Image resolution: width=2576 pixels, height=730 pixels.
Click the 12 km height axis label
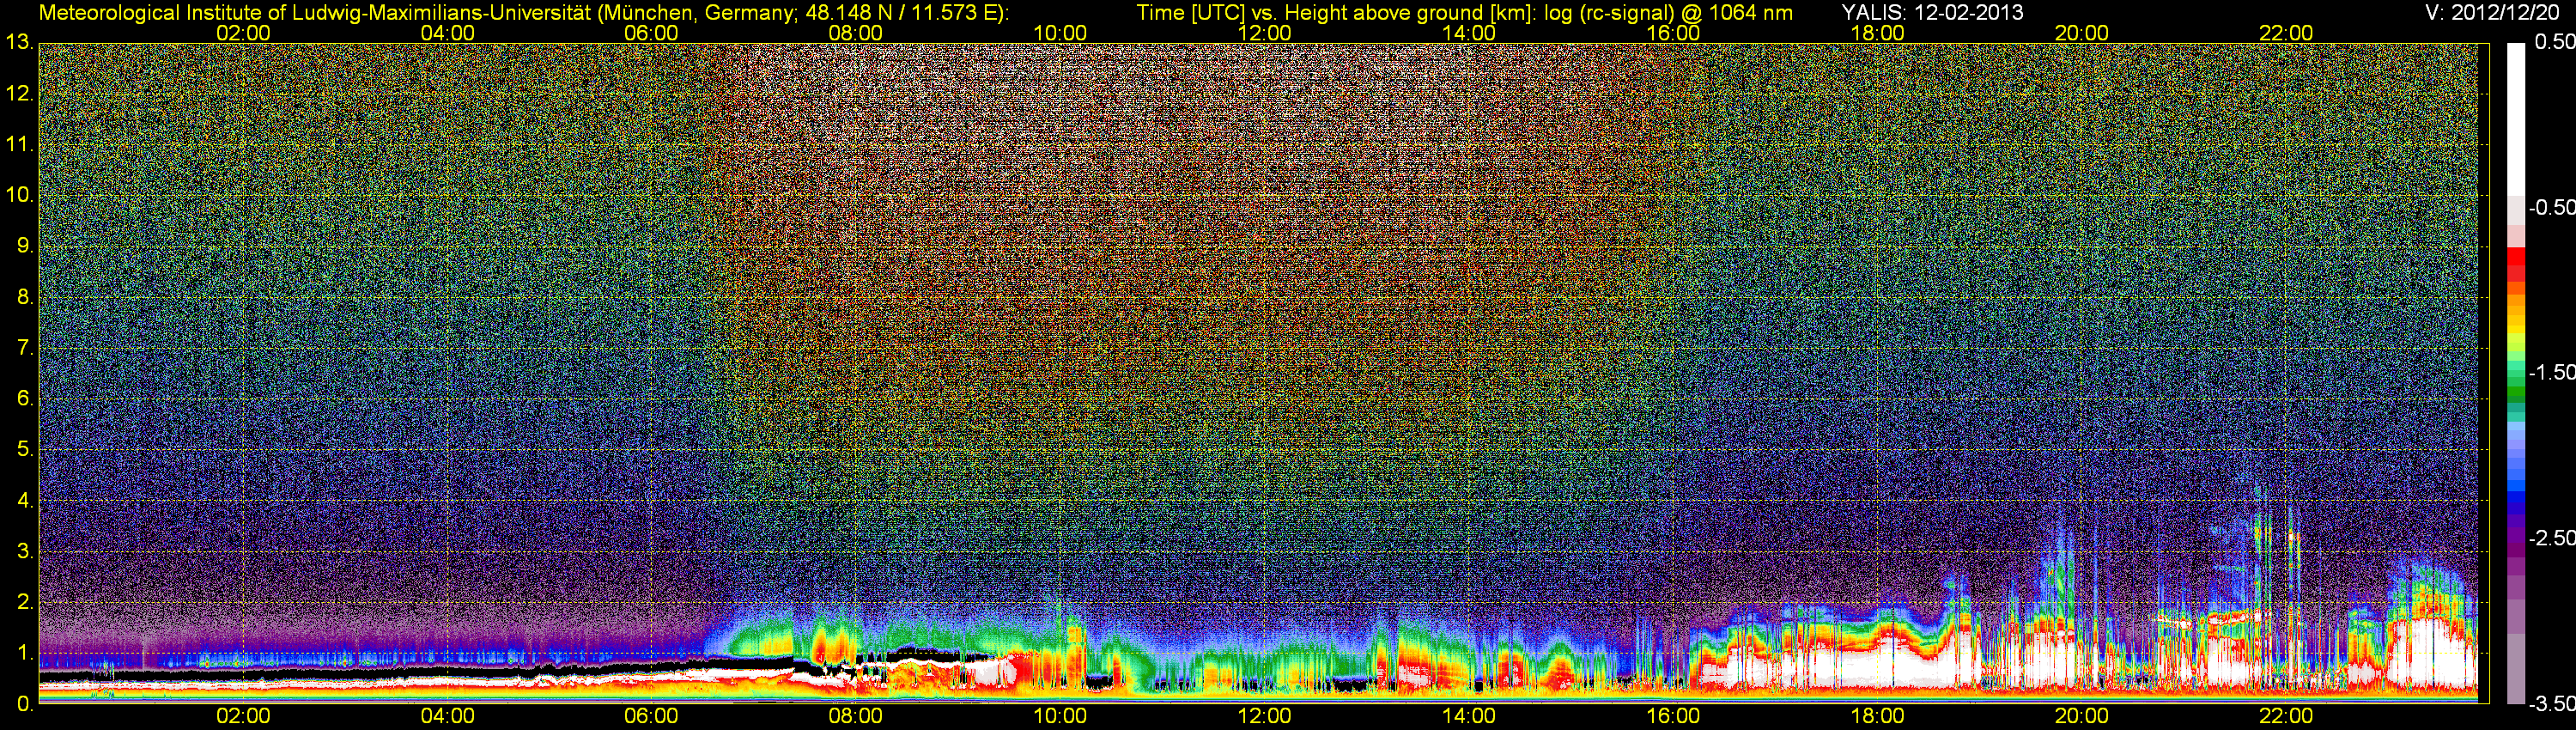tap(19, 94)
